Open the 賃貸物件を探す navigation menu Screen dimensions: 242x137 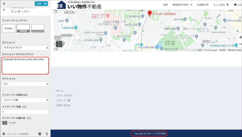(182, 5)
